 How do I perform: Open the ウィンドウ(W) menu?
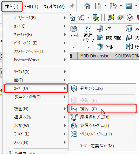pos(54,7)
